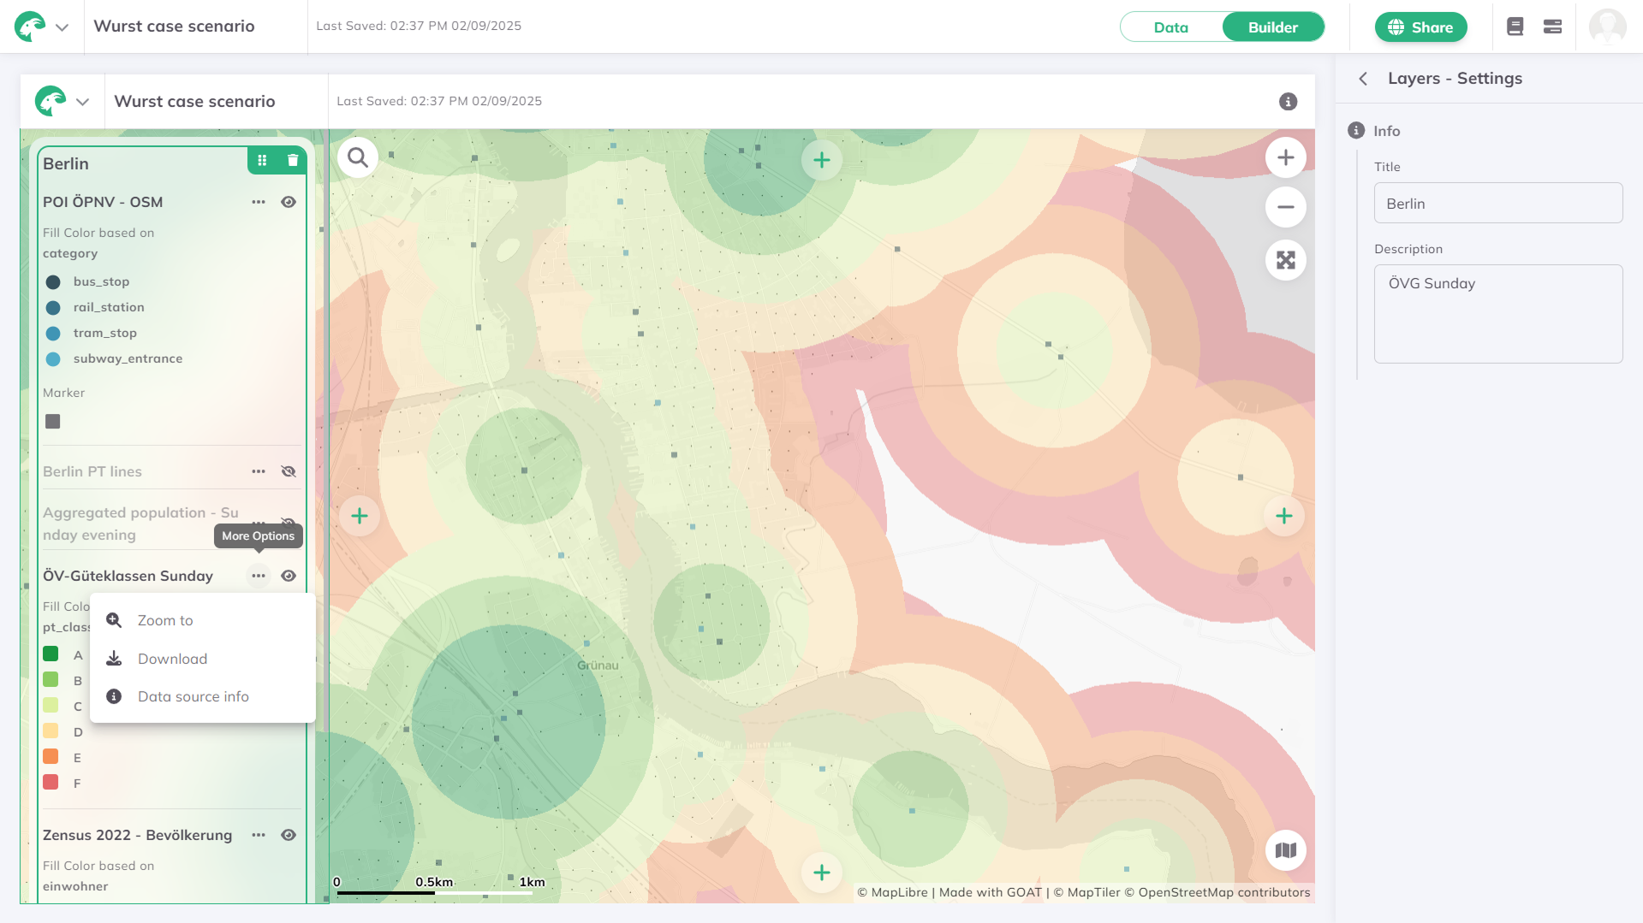Choose Data source info menu entry
1643x923 pixels.
pyautogui.click(x=193, y=696)
